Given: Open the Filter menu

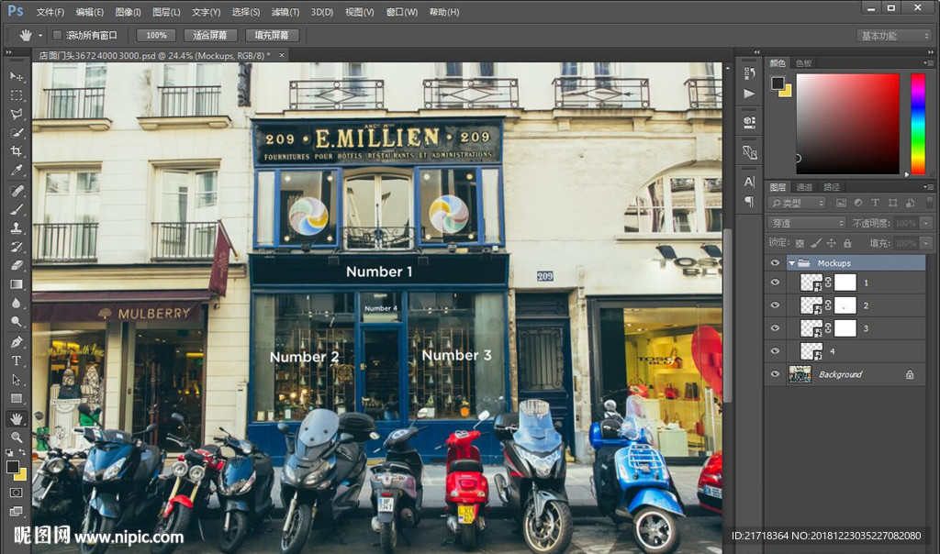Looking at the screenshot, I should tap(285, 12).
